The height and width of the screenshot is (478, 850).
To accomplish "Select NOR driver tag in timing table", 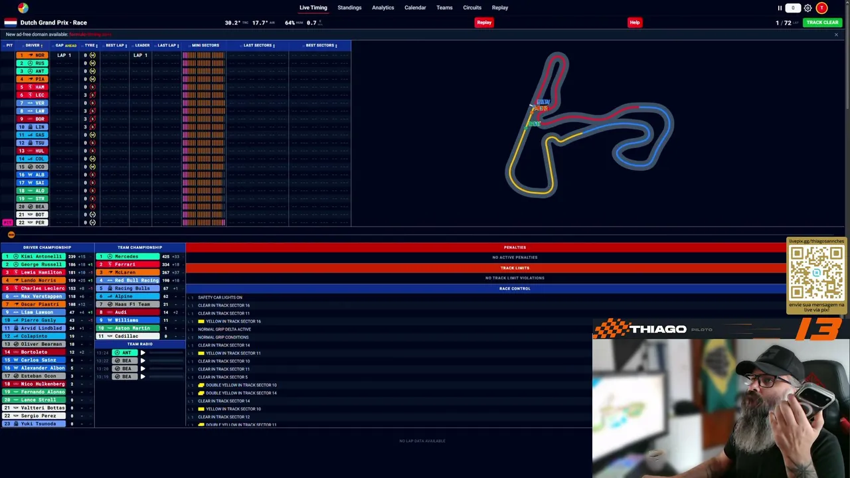I will 31,55.
